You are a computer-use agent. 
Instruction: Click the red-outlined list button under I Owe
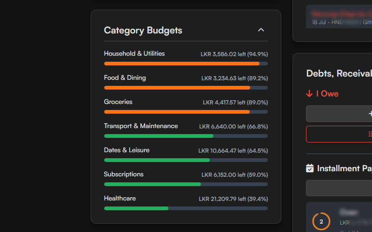click(339, 134)
